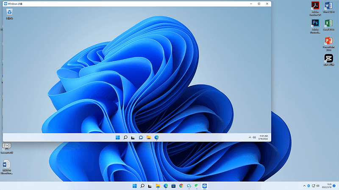Open Adobe Acrobat DC desktop shortcut

315,5
